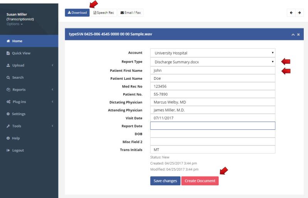
Task: Click the Search magnifier icon in the sidebar
Action: click(8, 78)
